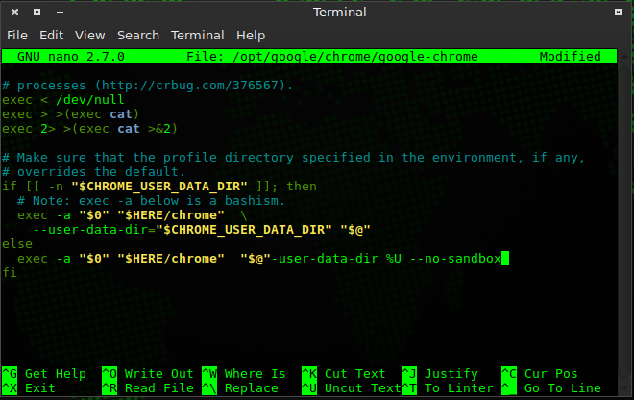Screen dimensions: 634x400
Task: Click the Write Out shortcut label
Action: (158, 374)
